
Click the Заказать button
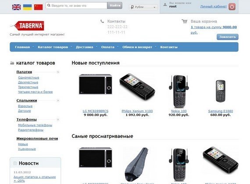pos(228,37)
